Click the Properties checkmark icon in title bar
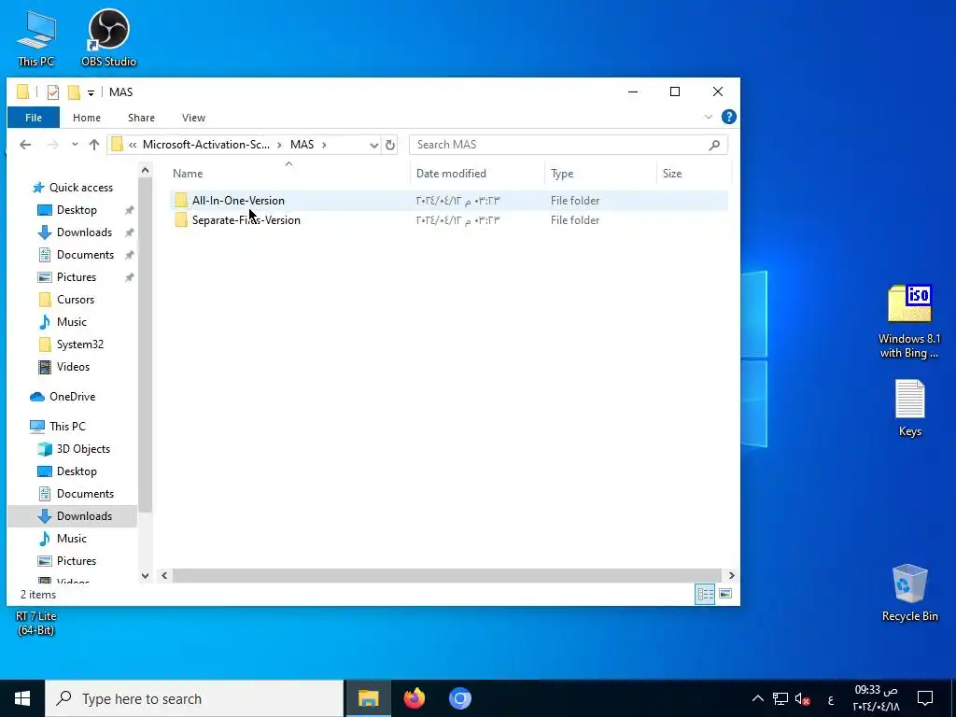 pos(53,92)
